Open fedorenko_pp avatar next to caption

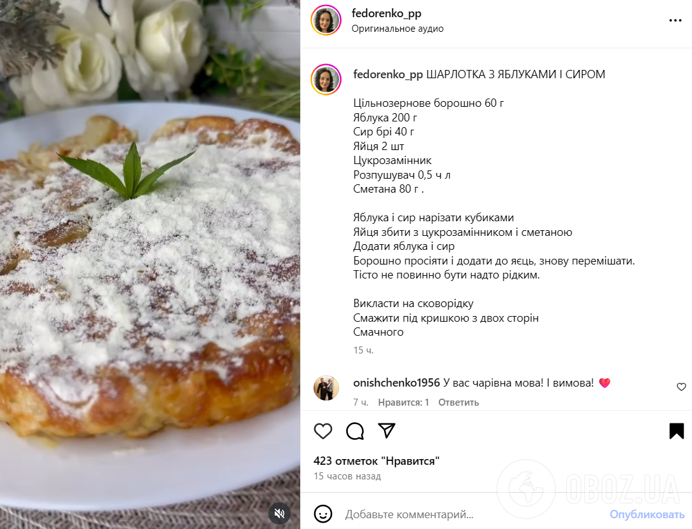coord(326,79)
